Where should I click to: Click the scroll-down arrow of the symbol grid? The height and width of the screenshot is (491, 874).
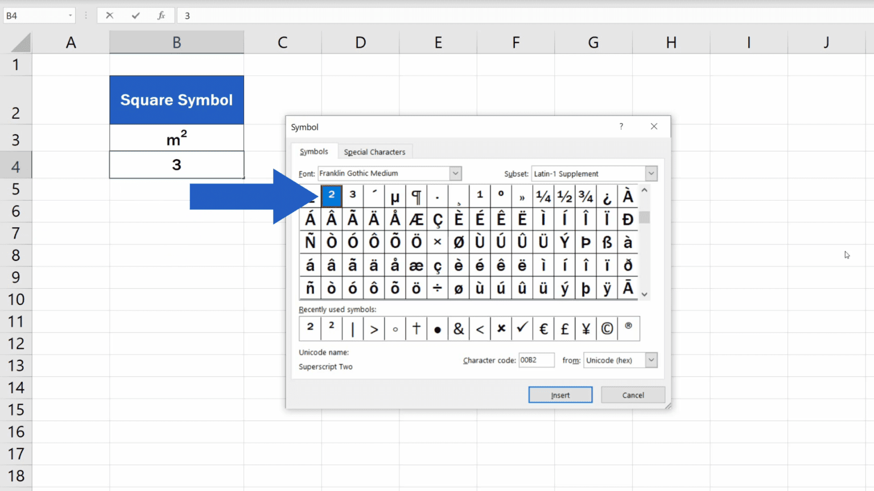(644, 294)
